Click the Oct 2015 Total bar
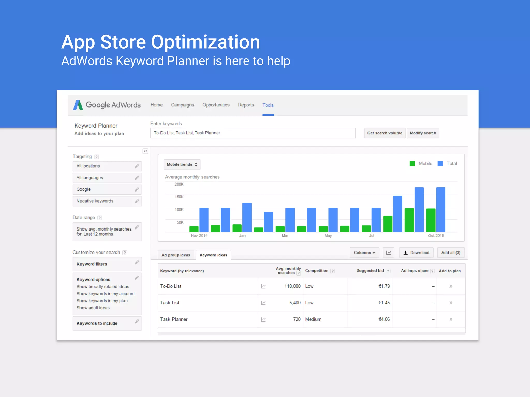Viewport: 530px width, 397px height. click(x=441, y=210)
